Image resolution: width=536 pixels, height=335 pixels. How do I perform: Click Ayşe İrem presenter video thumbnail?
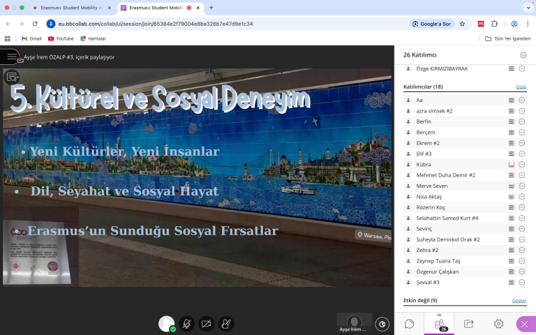pos(354,322)
